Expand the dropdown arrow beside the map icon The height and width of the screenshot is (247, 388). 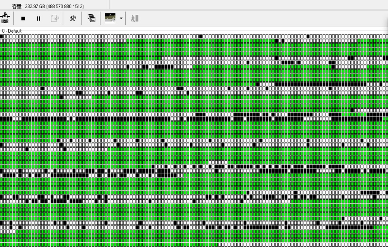121,18
